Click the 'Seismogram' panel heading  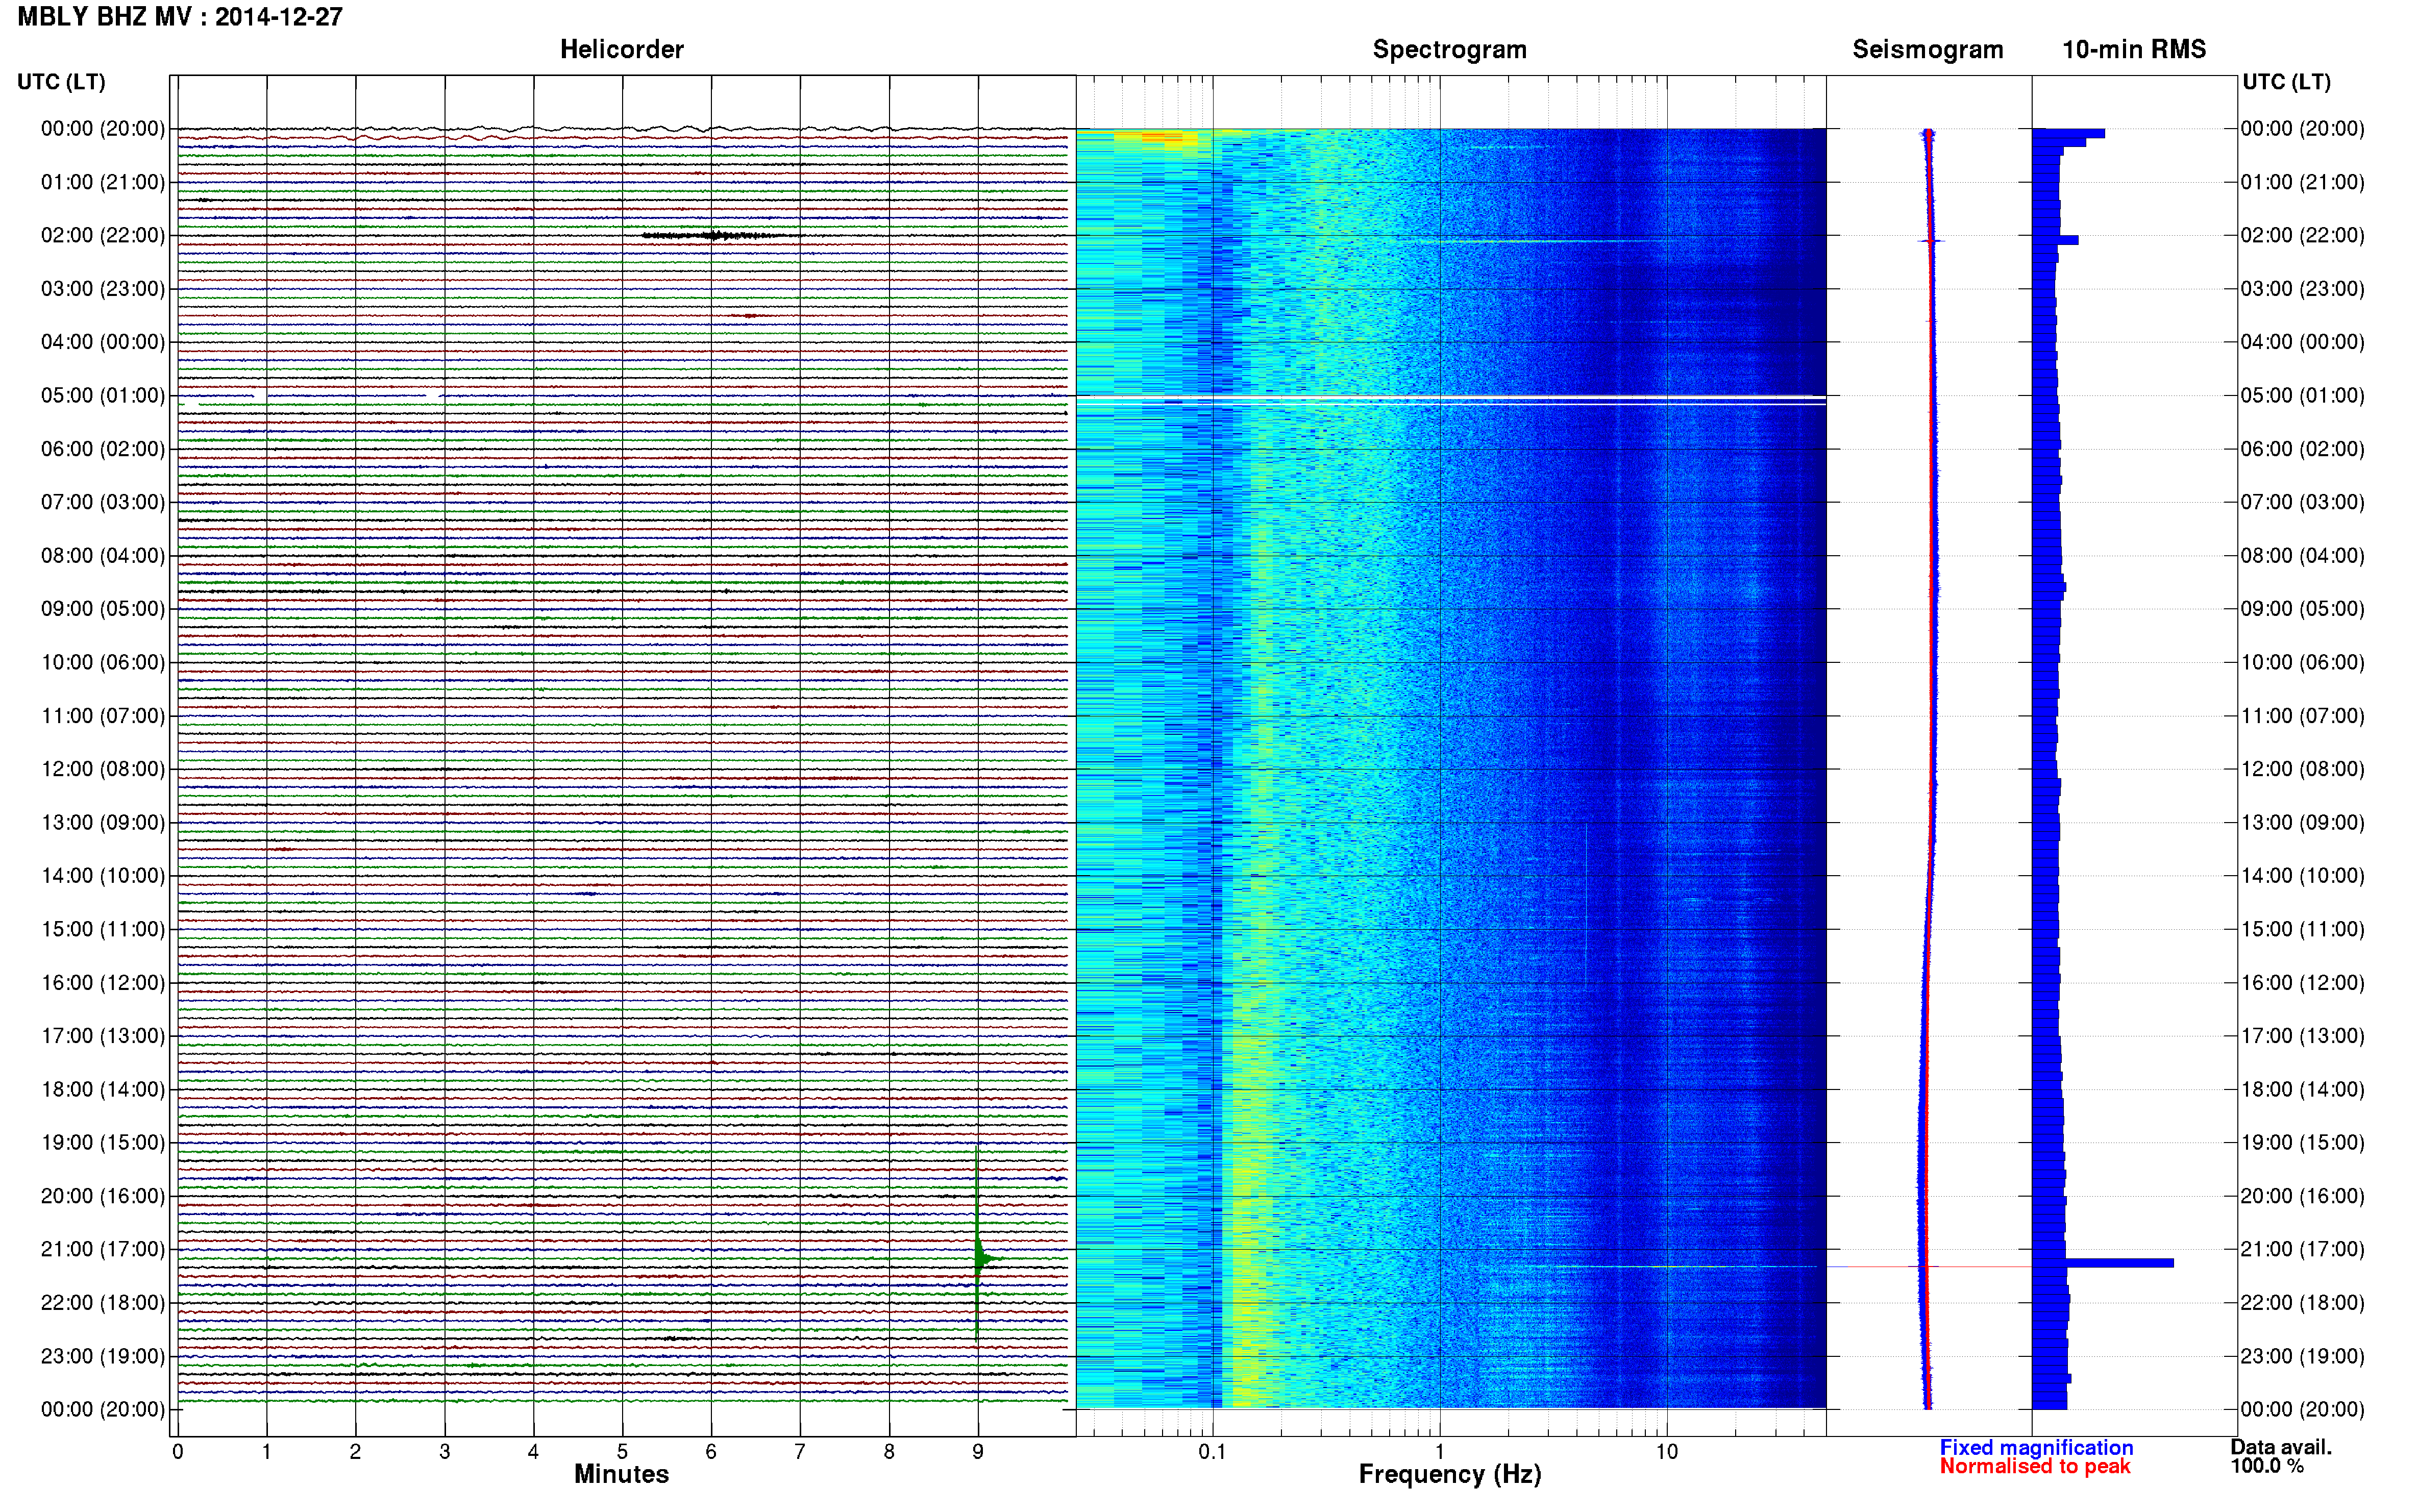(1927, 50)
